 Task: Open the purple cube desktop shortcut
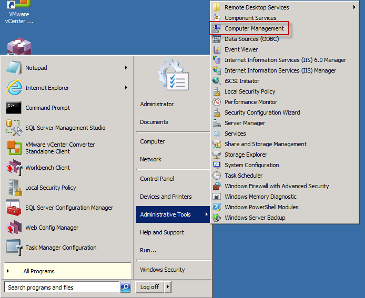(19, 46)
